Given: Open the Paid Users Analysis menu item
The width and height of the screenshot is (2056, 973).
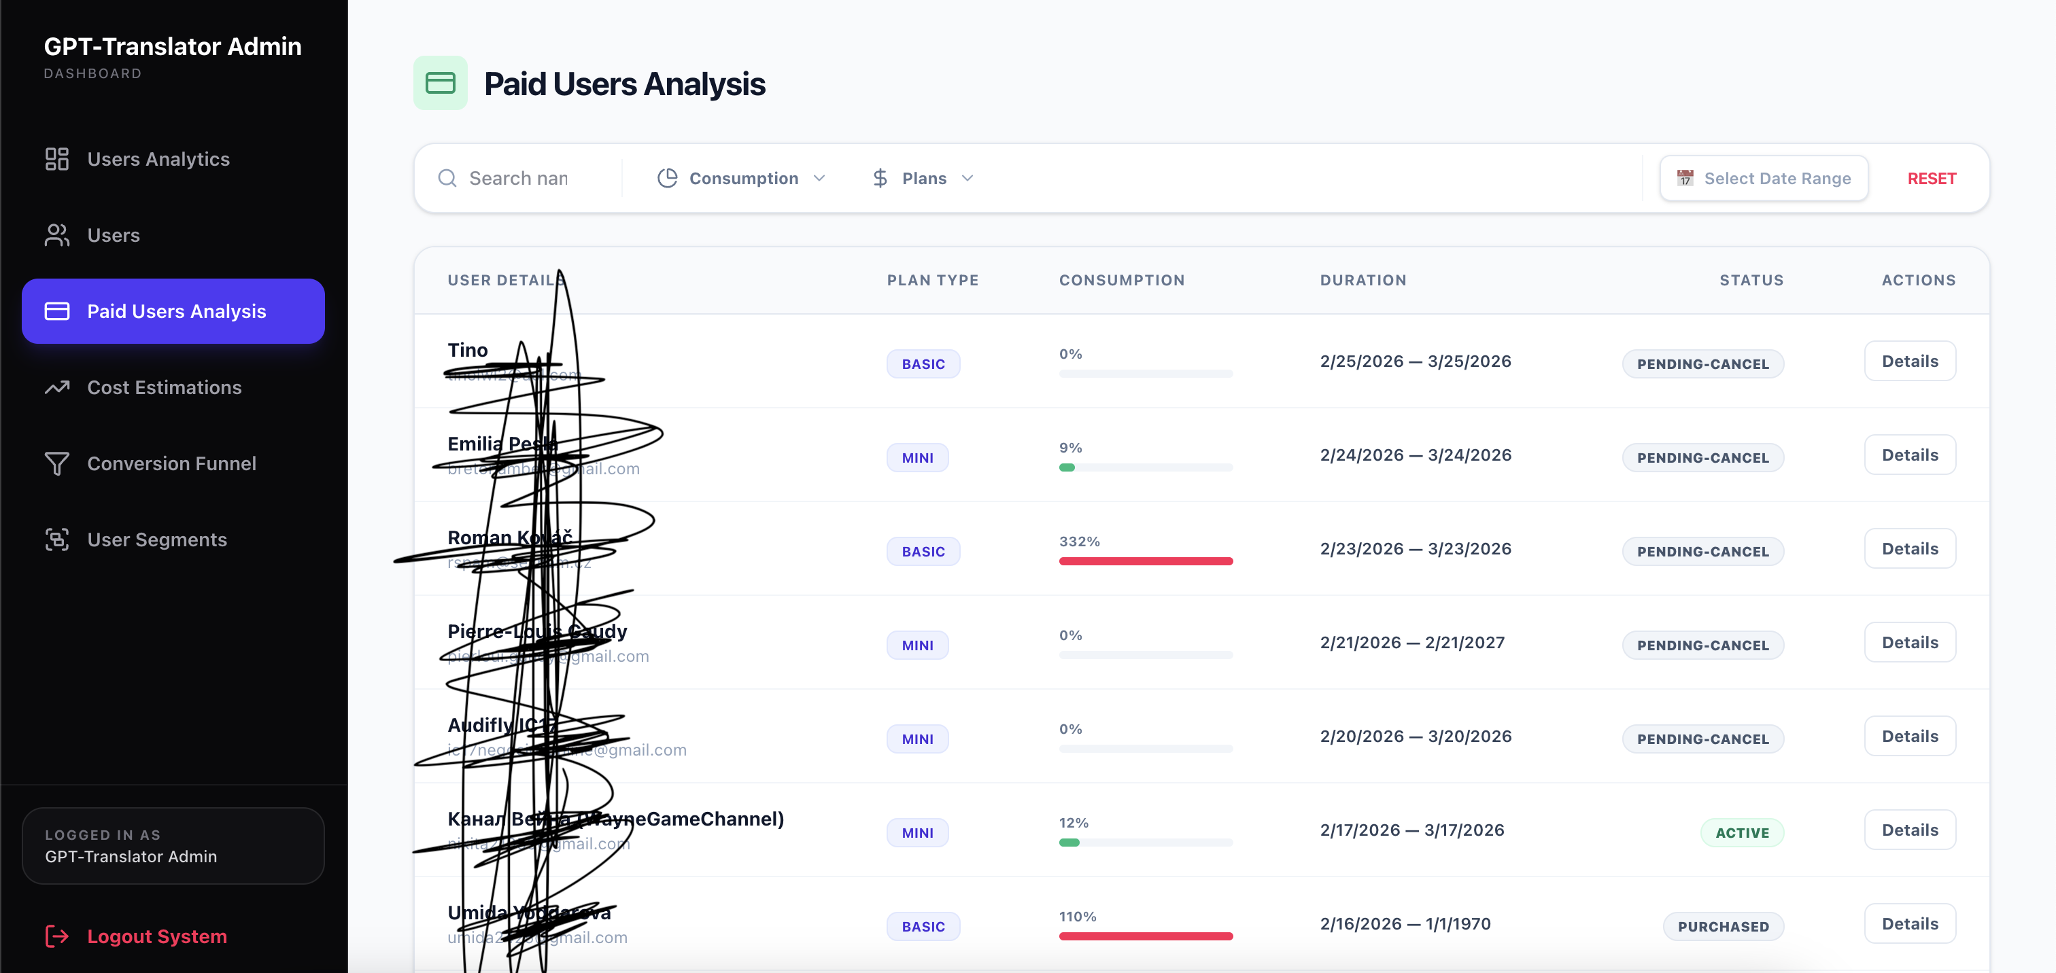Looking at the screenshot, I should (x=173, y=311).
